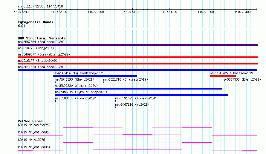Image resolution: width=266 pixels, height=154 pixels.
Task: Select the red bar under nsv516177
Action: tap(137, 64)
